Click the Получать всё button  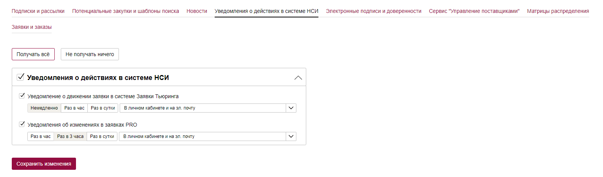[x=33, y=54]
